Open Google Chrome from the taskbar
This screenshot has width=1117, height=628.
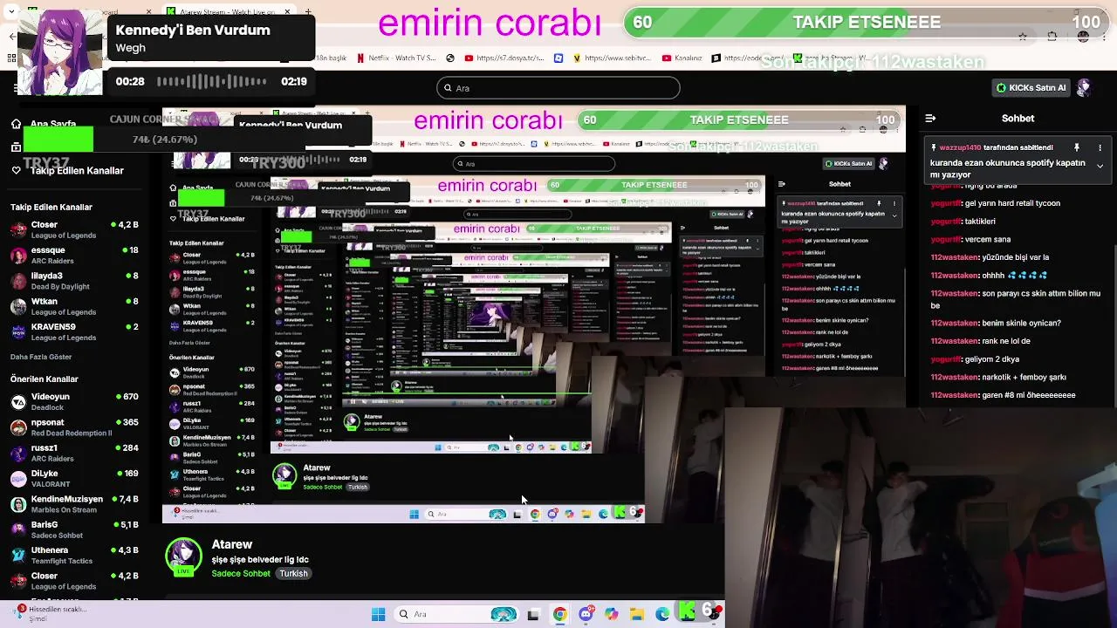click(x=559, y=614)
